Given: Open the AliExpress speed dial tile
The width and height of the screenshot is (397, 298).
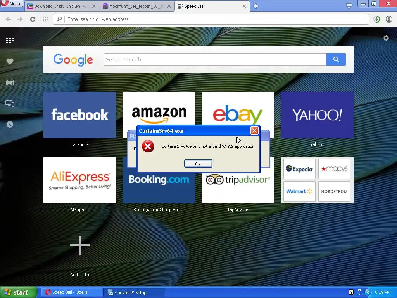Looking at the screenshot, I should (80, 180).
